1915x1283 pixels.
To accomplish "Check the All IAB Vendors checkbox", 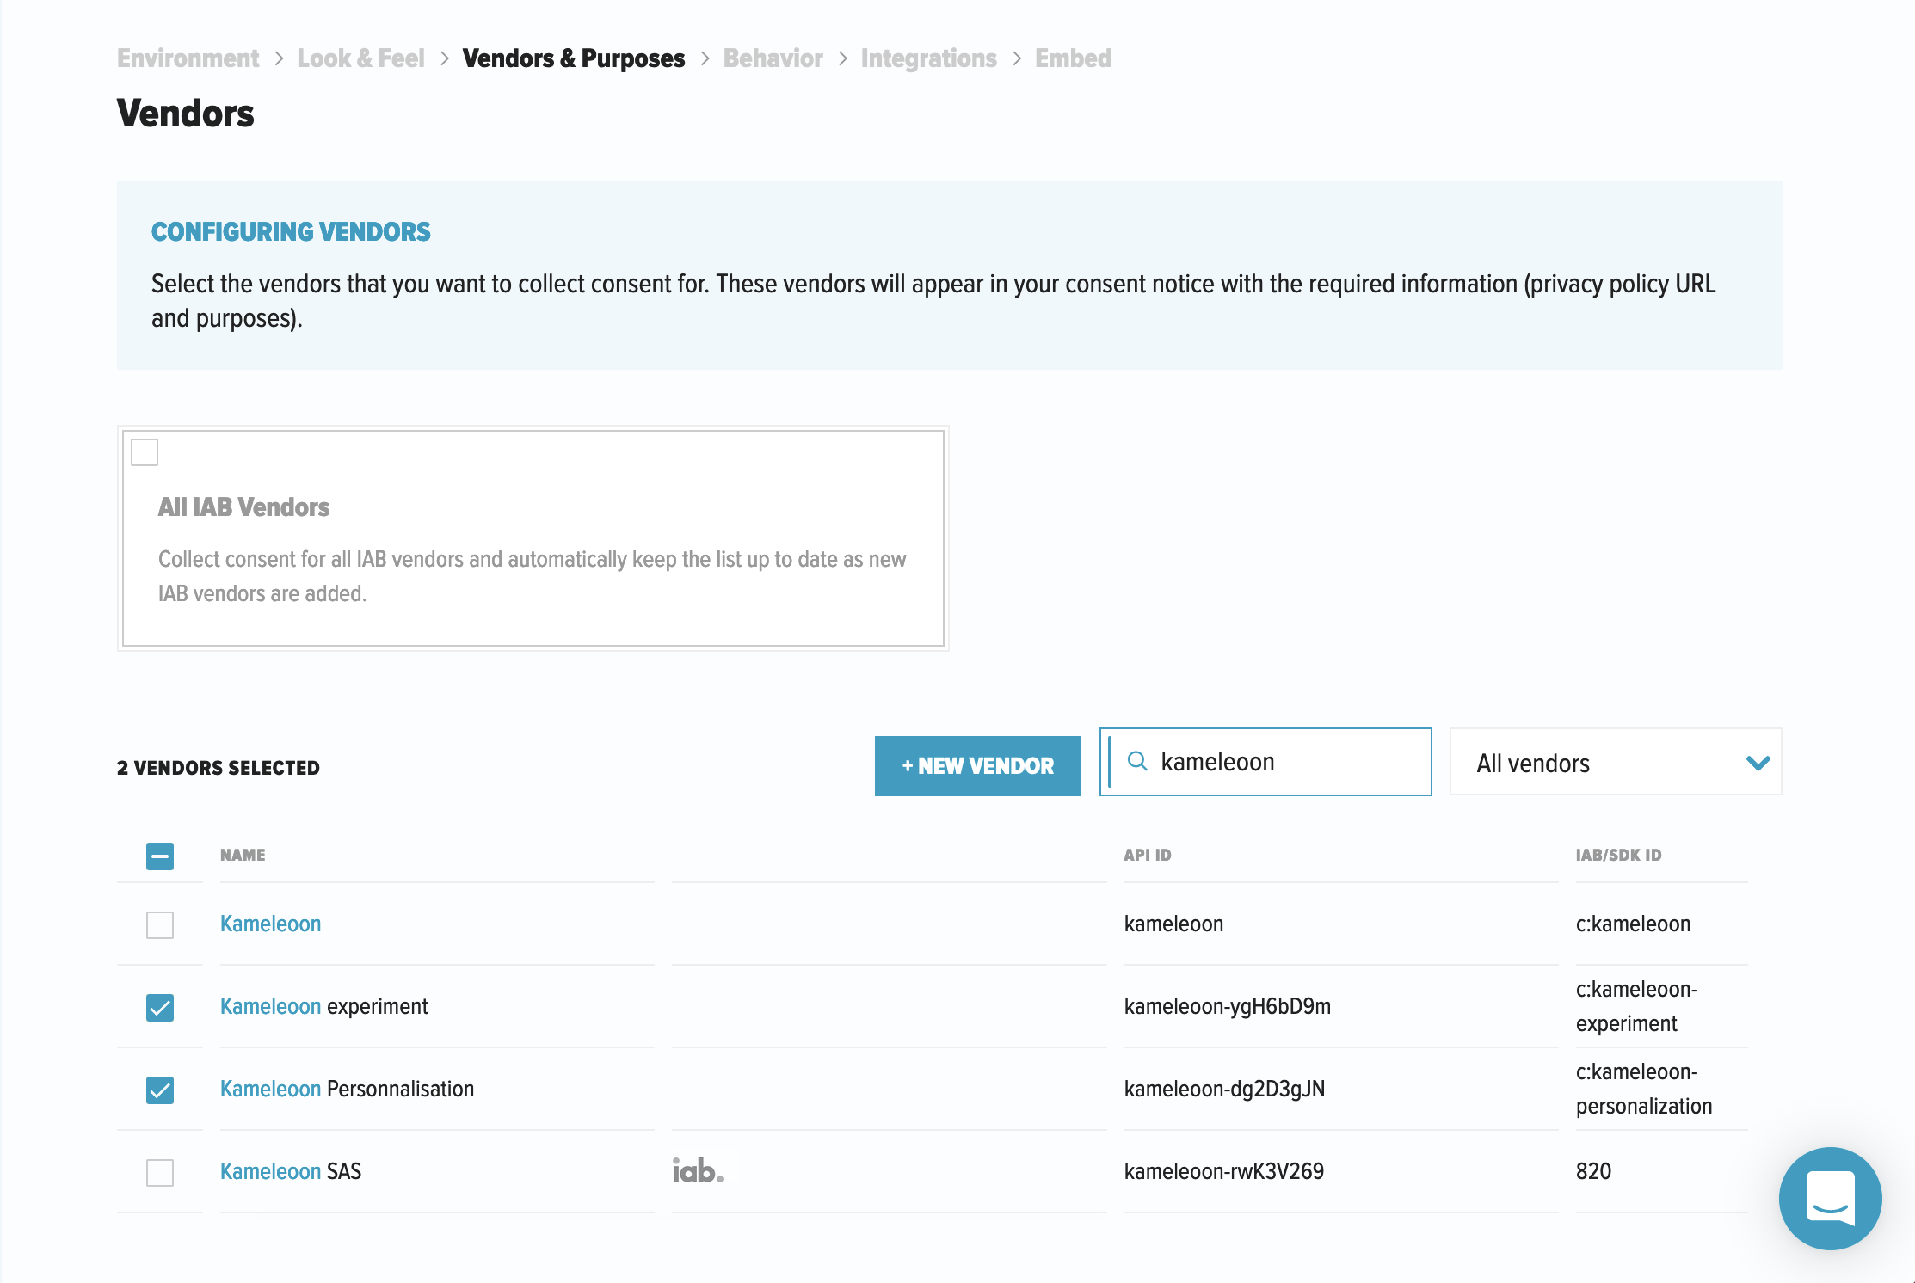I will coord(145,452).
